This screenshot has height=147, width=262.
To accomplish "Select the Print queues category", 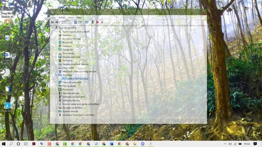I will point(69,86).
